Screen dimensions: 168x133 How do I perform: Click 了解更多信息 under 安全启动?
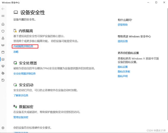tap(21, 95)
